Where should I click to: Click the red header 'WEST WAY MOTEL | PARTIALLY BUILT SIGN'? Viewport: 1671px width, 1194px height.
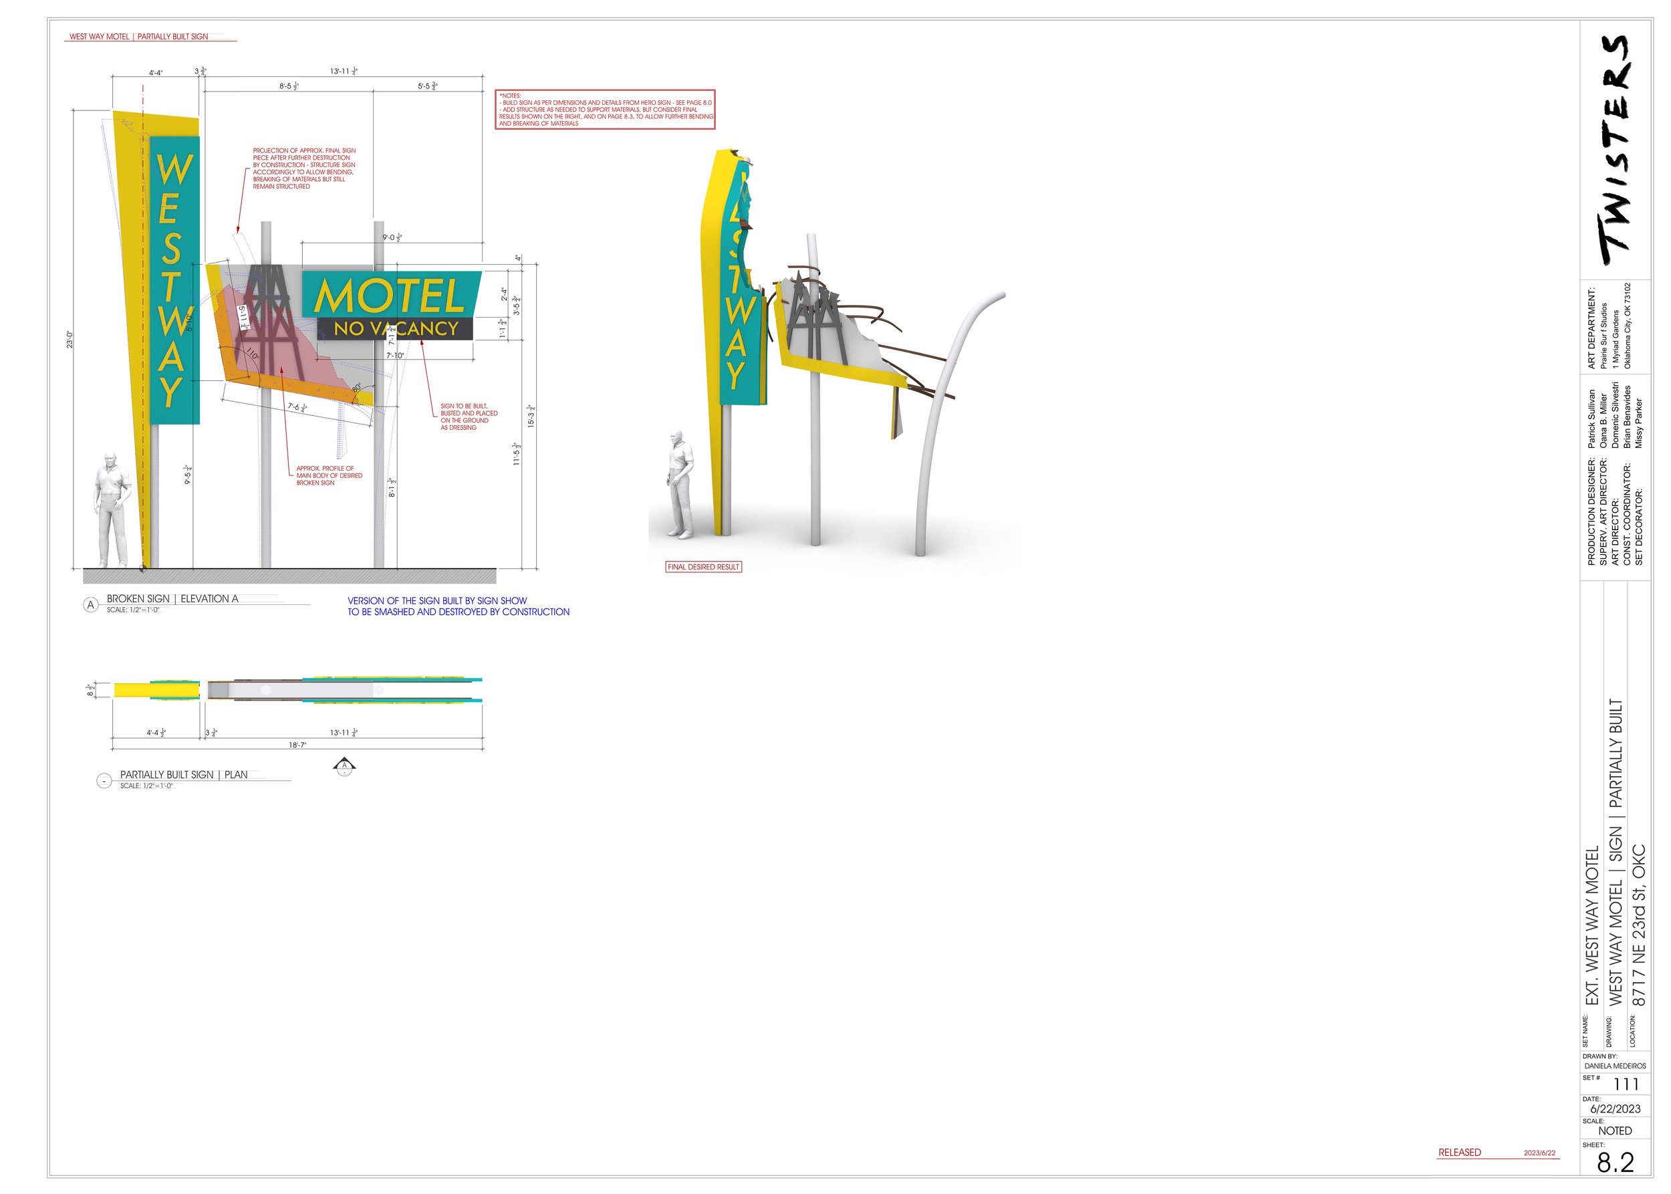pos(138,36)
